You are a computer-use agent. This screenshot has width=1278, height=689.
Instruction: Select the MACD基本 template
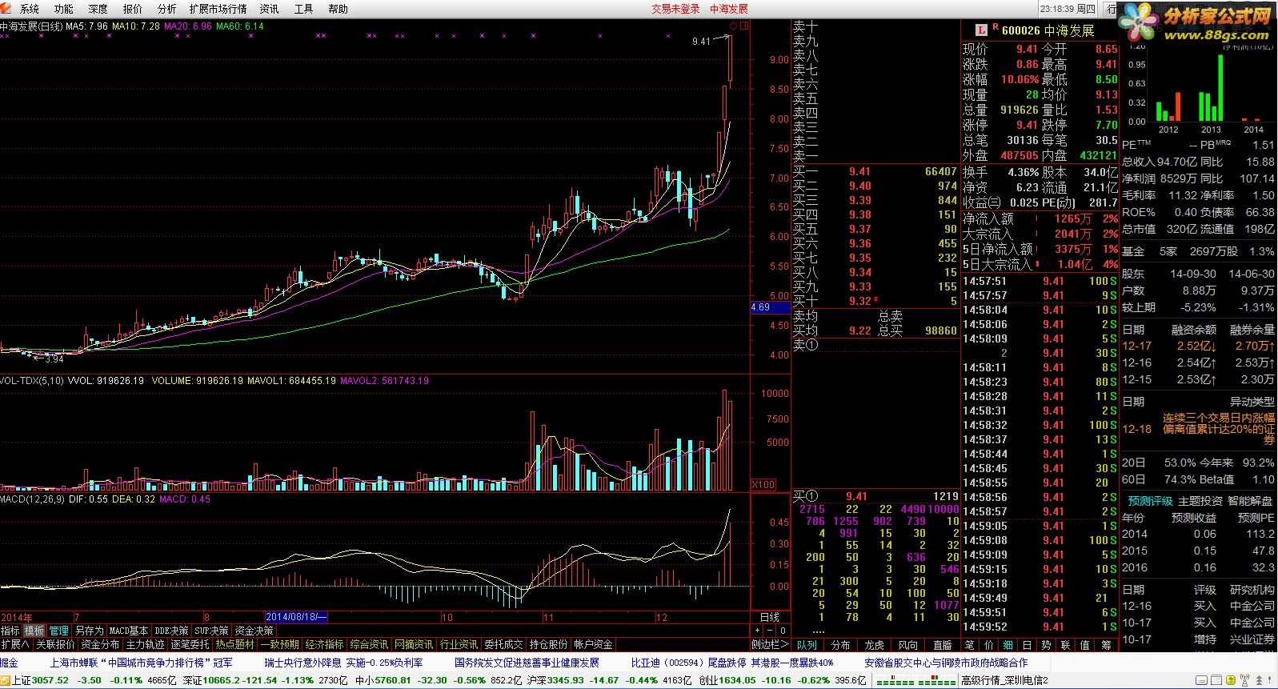click(129, 631)
